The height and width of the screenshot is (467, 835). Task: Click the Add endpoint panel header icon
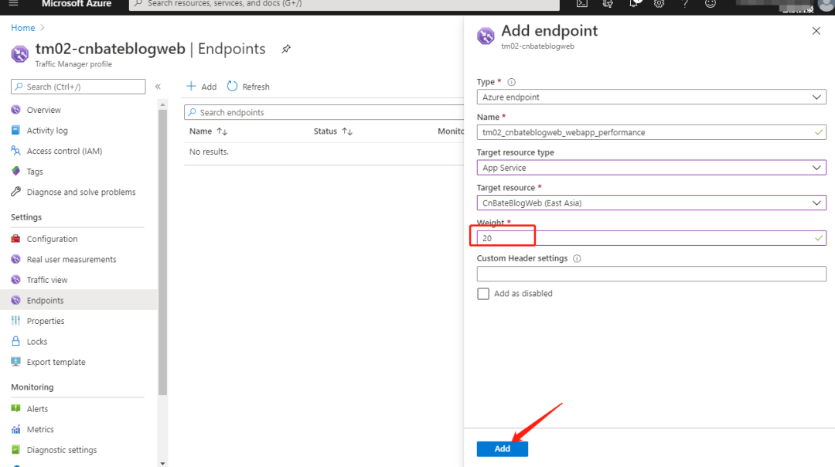(x=486, y=36)
